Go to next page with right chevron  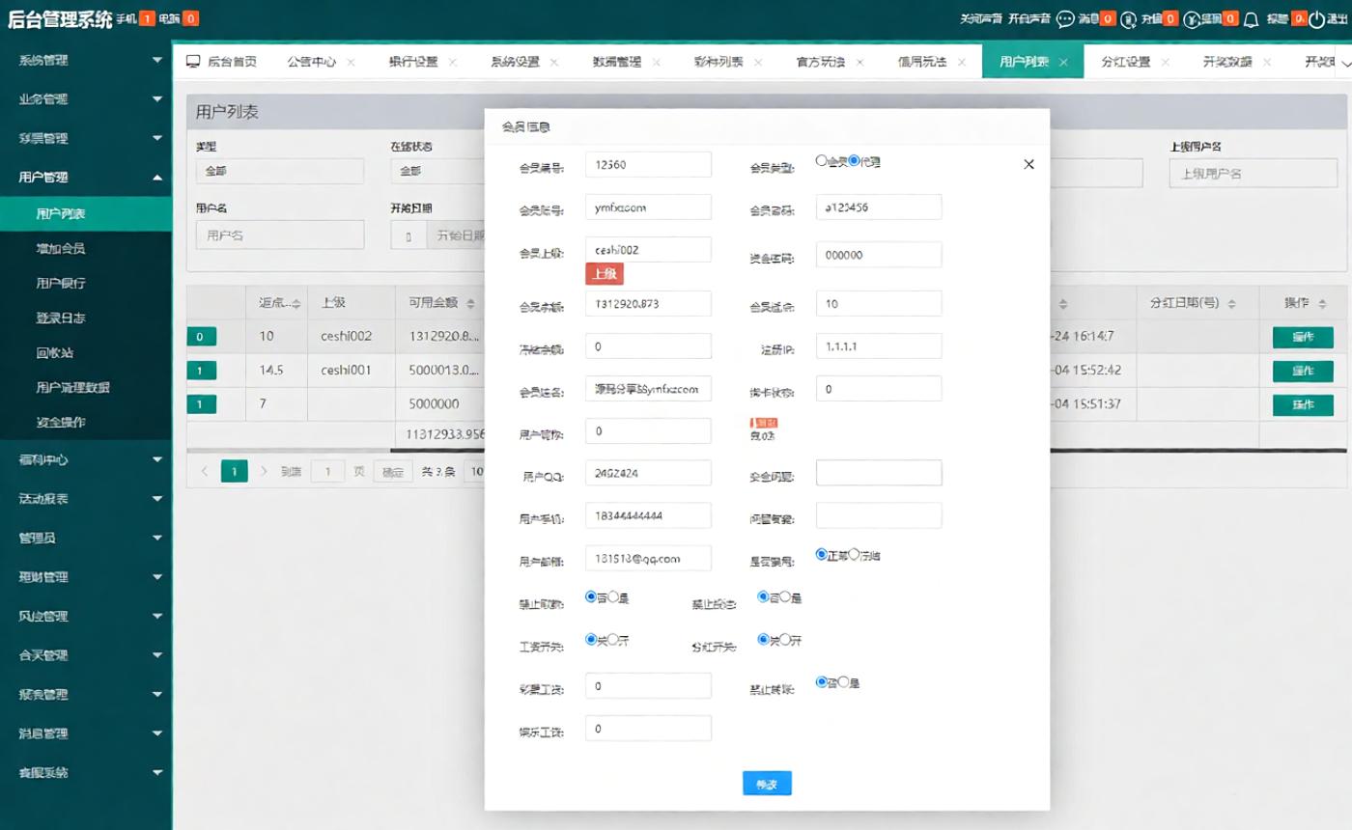coord(264,471)
